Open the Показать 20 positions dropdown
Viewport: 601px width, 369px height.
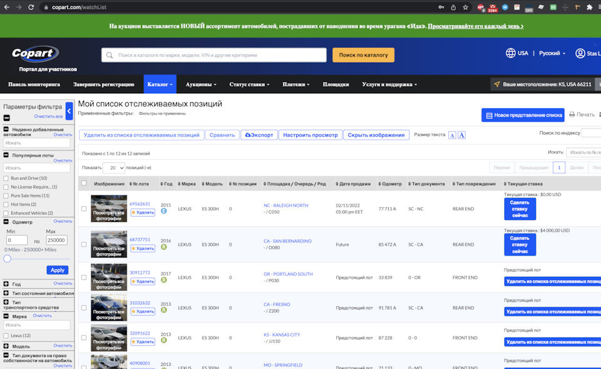click(114, 168)
